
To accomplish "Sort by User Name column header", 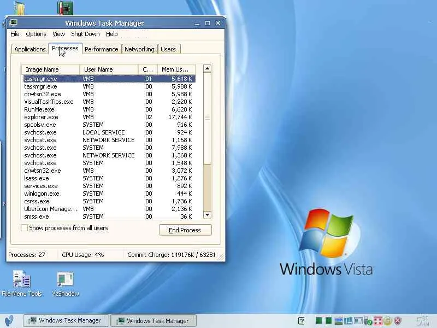I will point(109,69).
